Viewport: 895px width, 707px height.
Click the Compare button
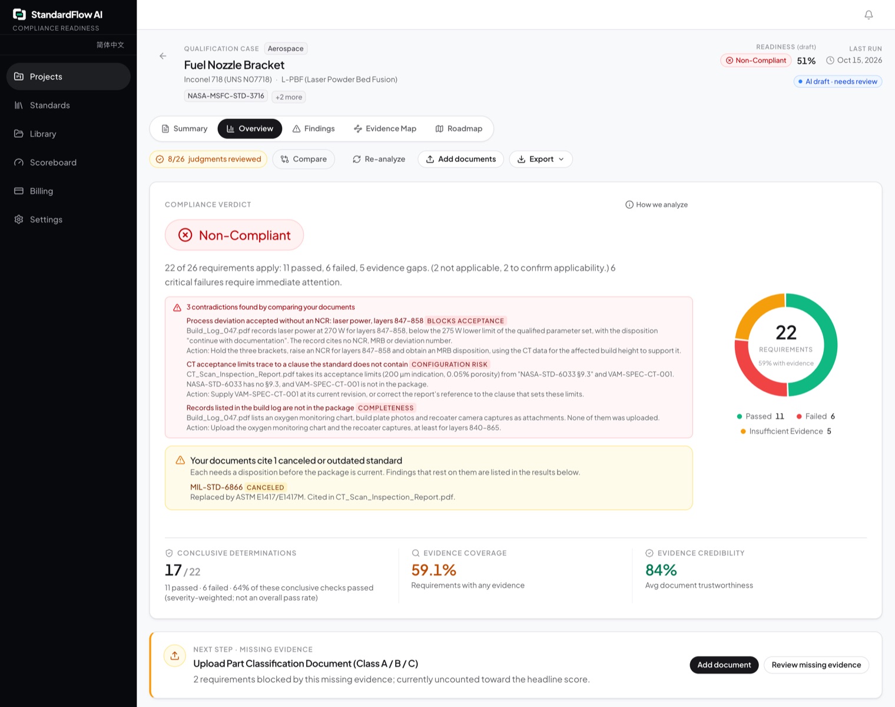pyautogui.click(x=304, y=159)
